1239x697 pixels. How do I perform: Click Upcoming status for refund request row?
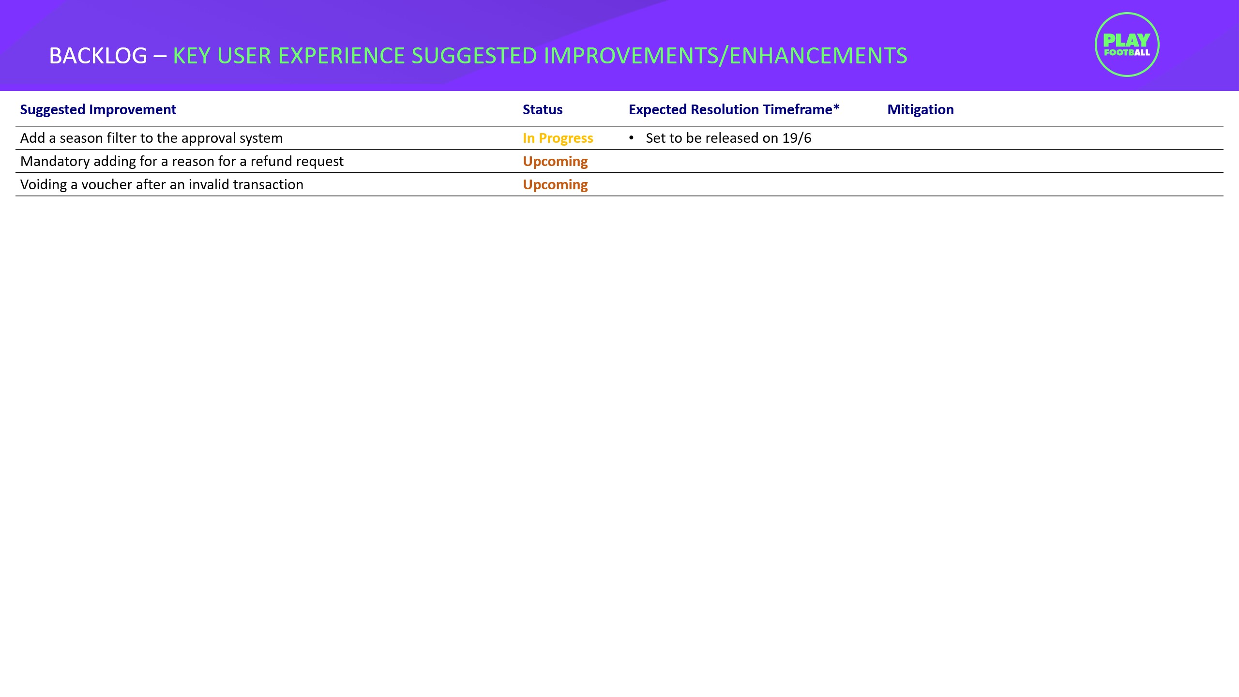click(555, 161)
